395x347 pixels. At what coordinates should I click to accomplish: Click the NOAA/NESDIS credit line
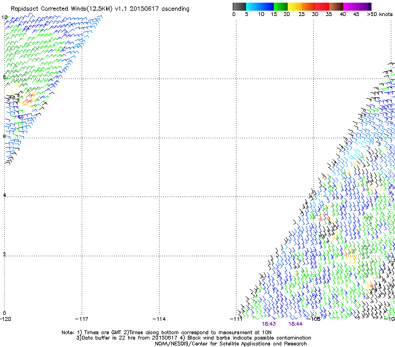point(231,344)
